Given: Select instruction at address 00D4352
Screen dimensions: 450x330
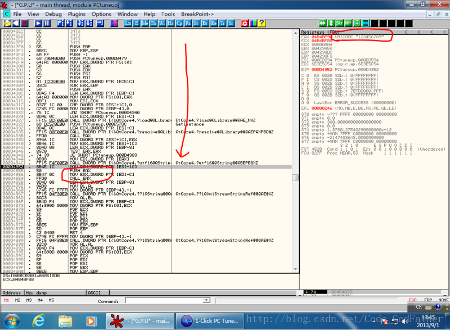Looking at the screenshot, I should [146, 166].
